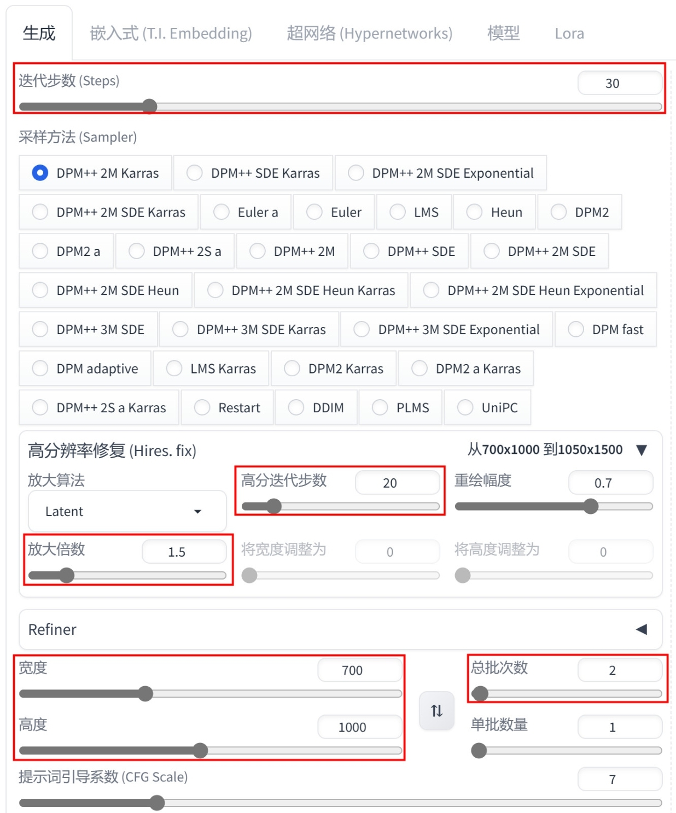Choose the DPM++ SDE Karras sampler
The width and height of the screenshot is (676, 813).
(253, 173)
